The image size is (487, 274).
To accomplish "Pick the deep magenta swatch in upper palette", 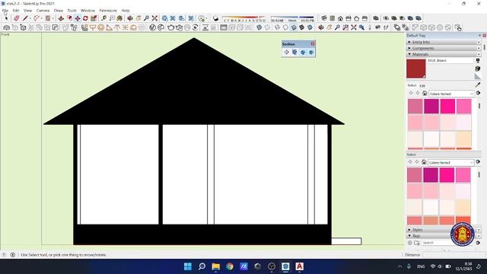I will point(431,107).
